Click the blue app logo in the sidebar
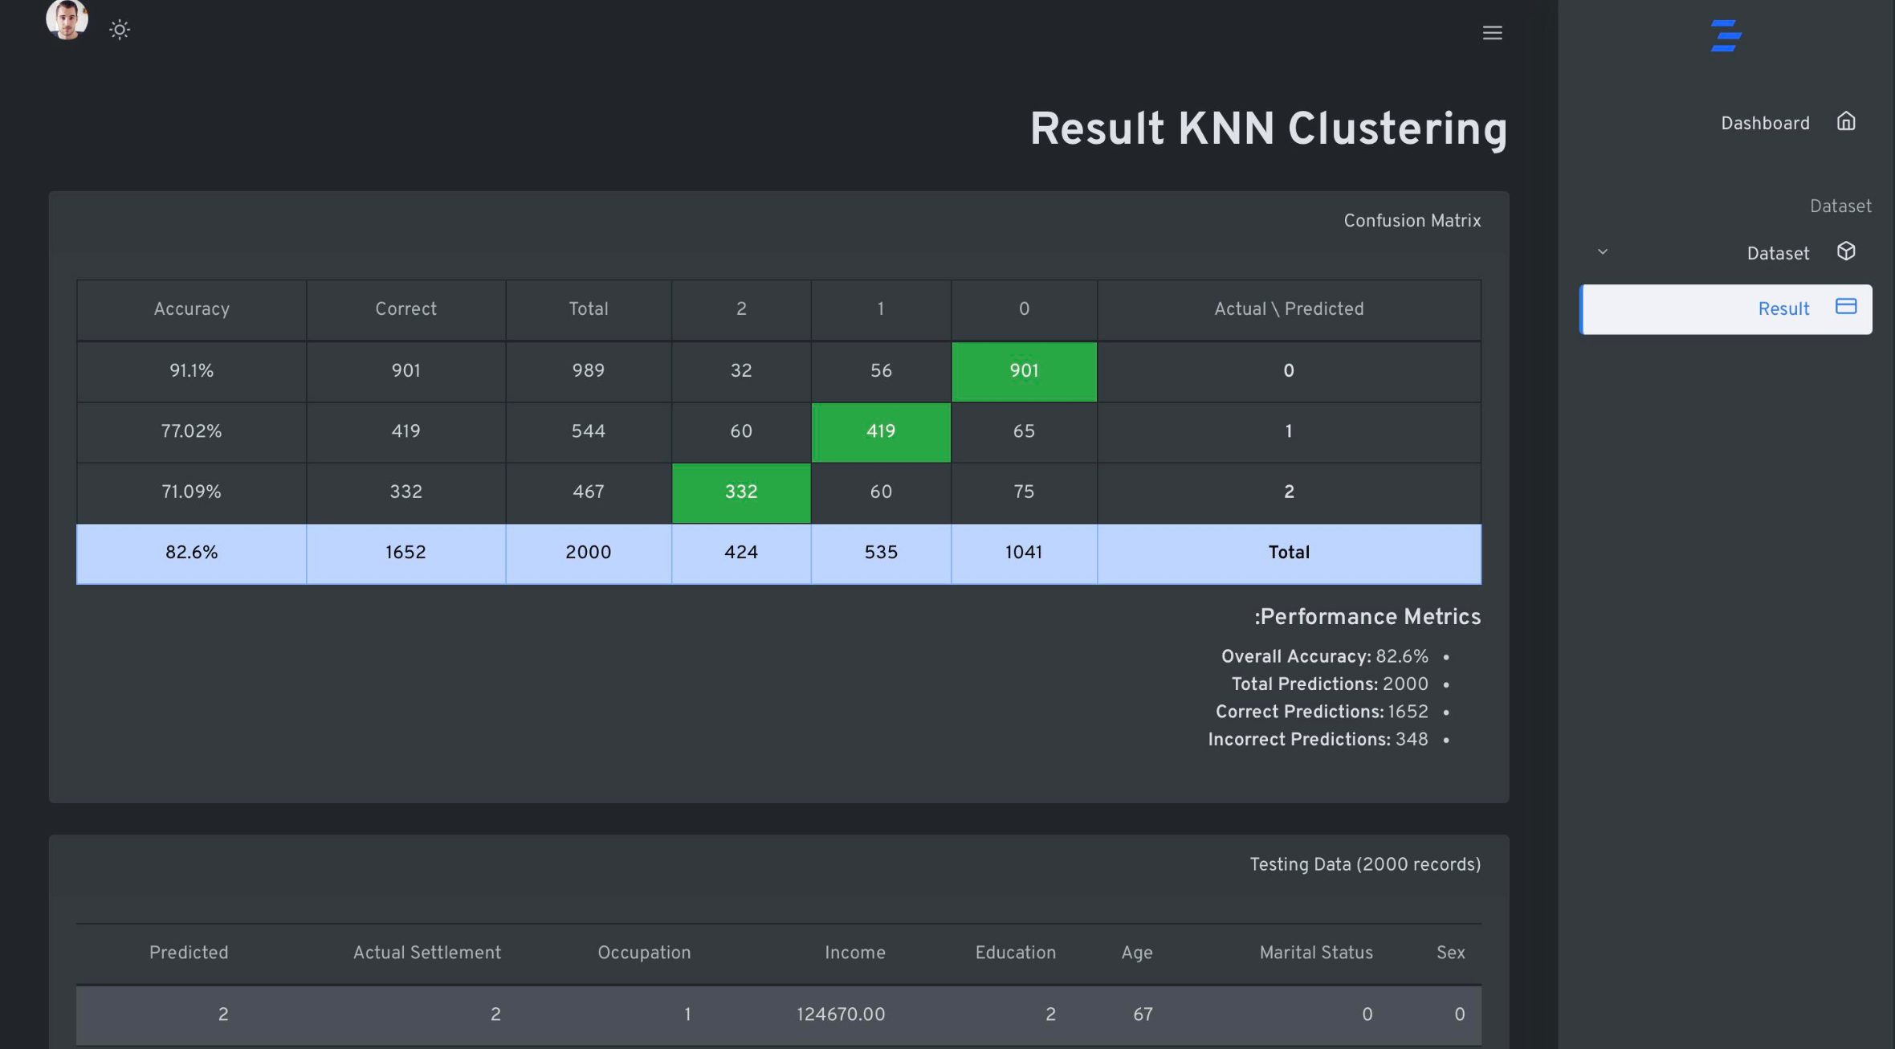 pyautogui.click(x=1726, y=35)
